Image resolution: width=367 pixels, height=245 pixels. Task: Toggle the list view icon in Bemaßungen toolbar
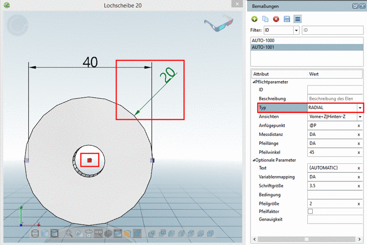pyautogui.click(x=298, y=19)
